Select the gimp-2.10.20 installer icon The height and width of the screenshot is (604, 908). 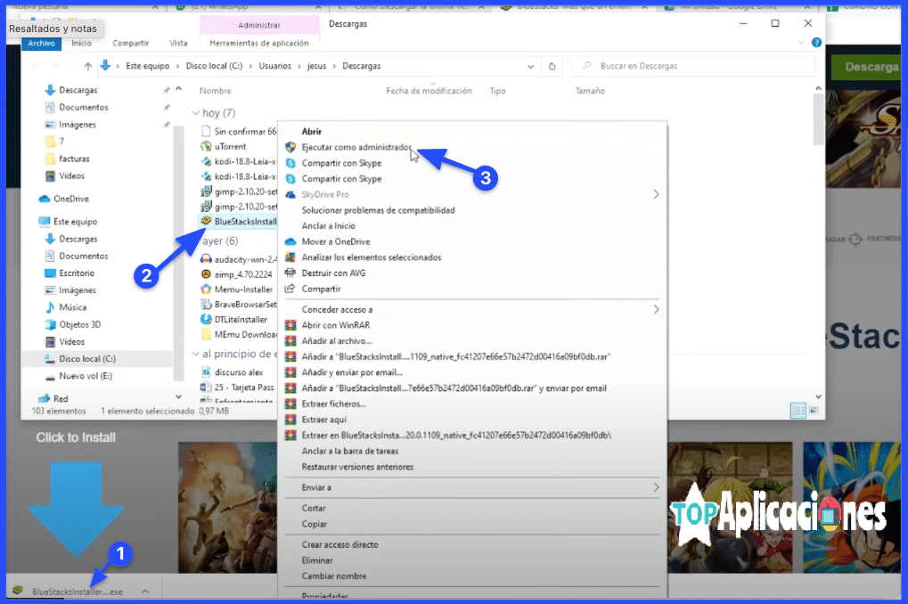click(x=207, y=192)
